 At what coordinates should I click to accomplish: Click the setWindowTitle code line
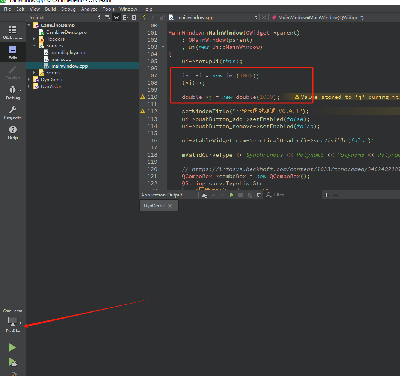pyautogui.click(x=245, y=111)
